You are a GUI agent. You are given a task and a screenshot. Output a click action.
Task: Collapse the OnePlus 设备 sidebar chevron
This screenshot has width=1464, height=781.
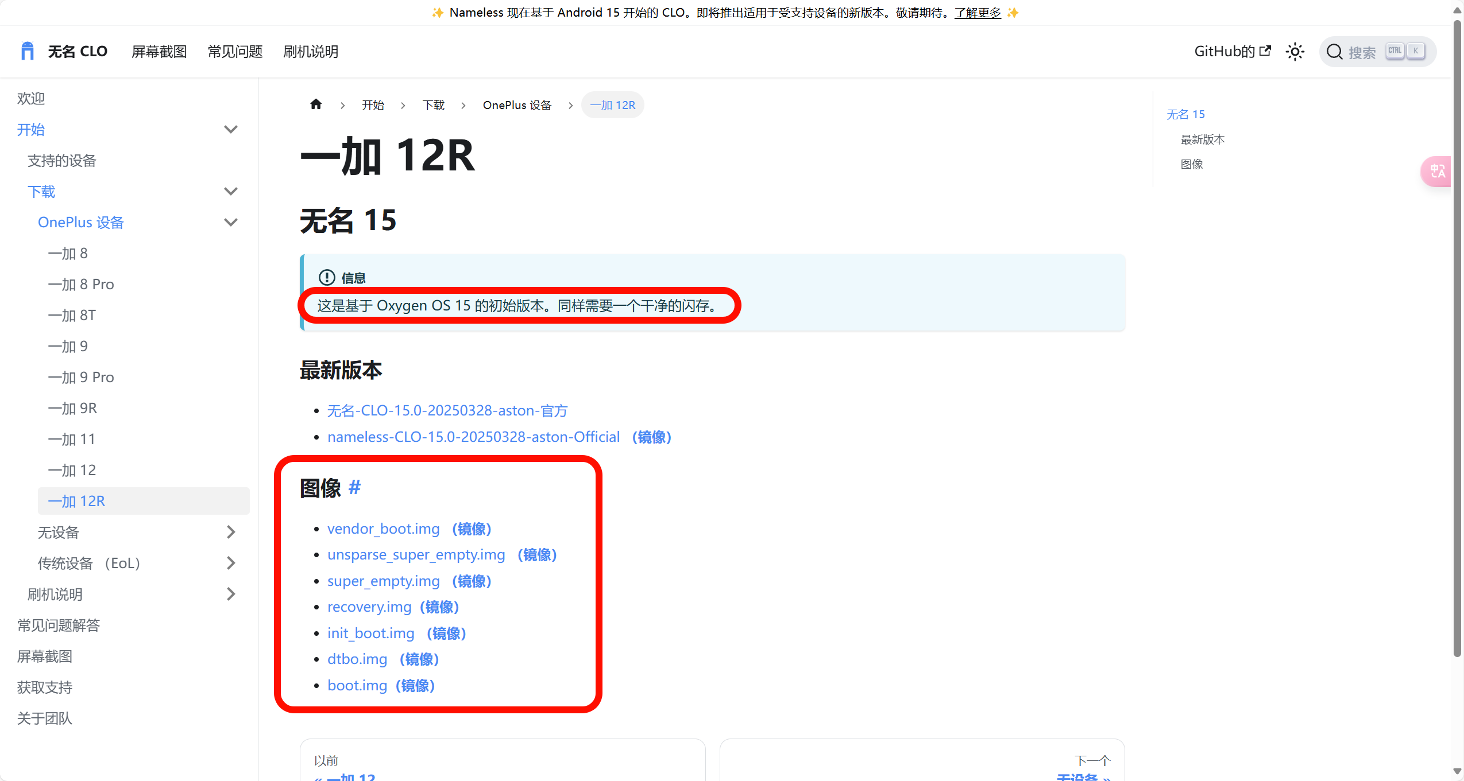coord(231,223)
